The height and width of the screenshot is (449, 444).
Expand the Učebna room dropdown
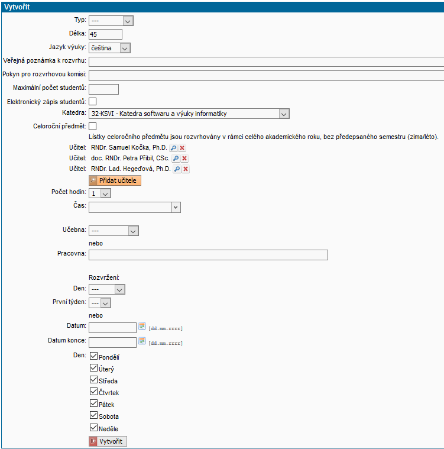click(114, 231)
